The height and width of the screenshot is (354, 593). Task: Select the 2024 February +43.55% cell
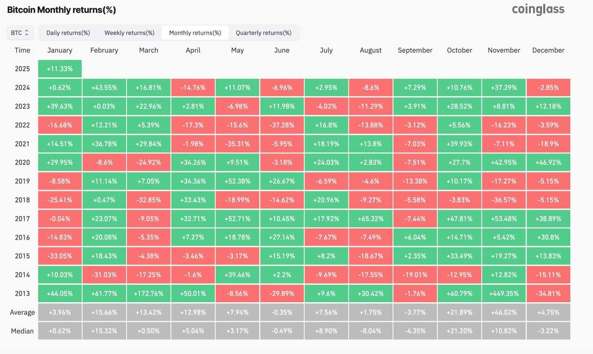click(104, 88)
